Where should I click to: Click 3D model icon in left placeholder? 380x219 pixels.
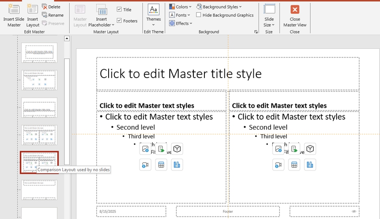(177, 149)
